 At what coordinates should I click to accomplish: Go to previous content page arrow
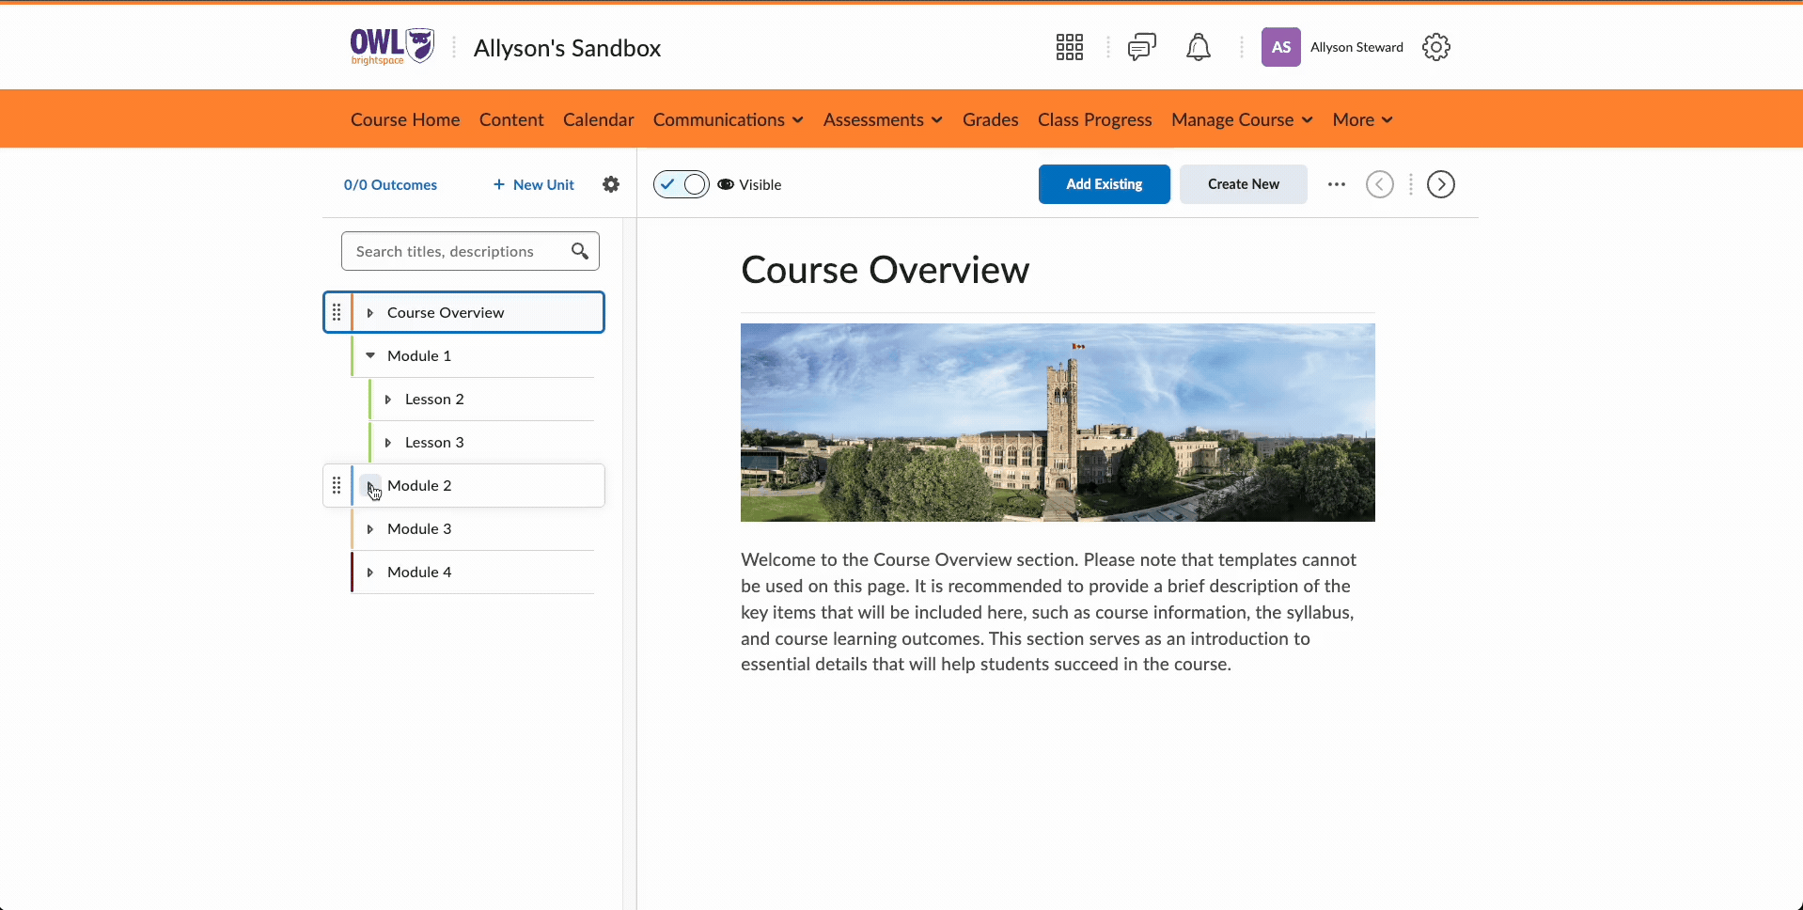click(1379, 184)
